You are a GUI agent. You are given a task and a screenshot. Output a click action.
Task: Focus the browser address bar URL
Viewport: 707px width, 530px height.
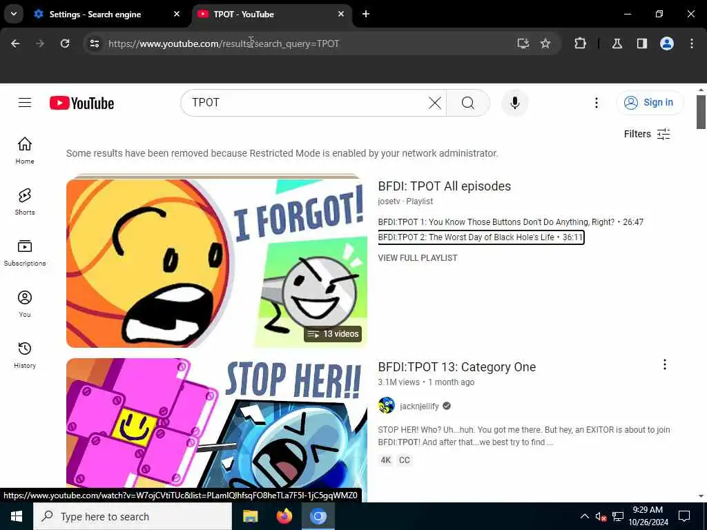[223, 43]
